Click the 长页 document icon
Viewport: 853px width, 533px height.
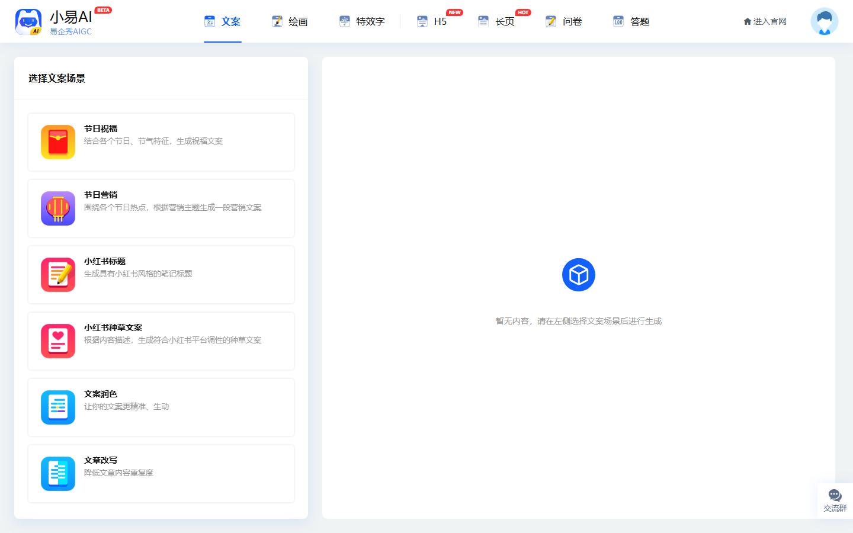point(484,21)
